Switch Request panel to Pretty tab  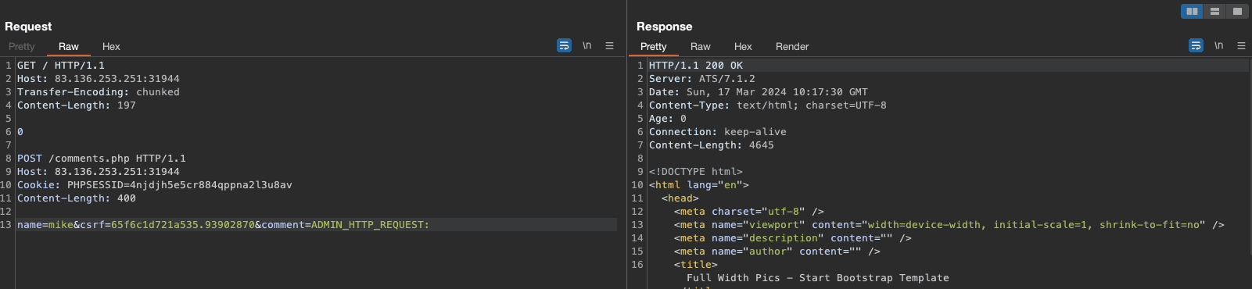(22, 47)
